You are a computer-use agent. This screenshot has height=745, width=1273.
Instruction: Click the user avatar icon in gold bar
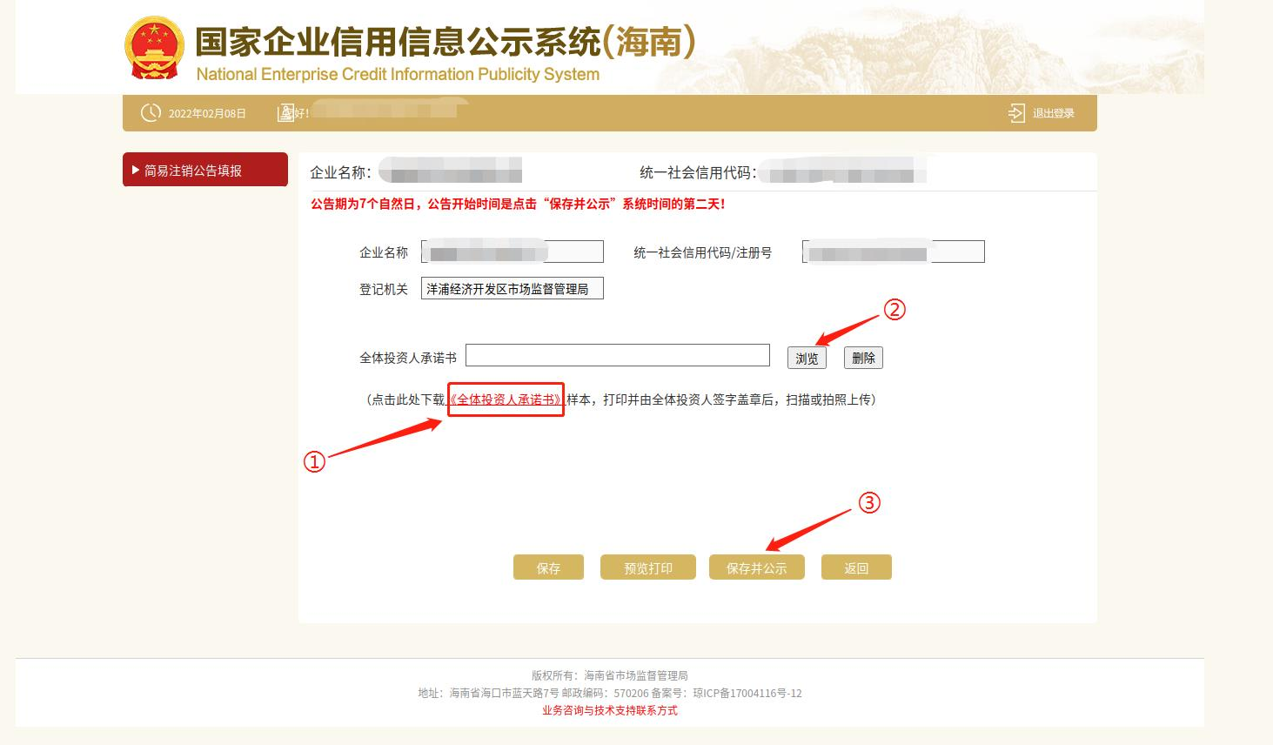285,113
